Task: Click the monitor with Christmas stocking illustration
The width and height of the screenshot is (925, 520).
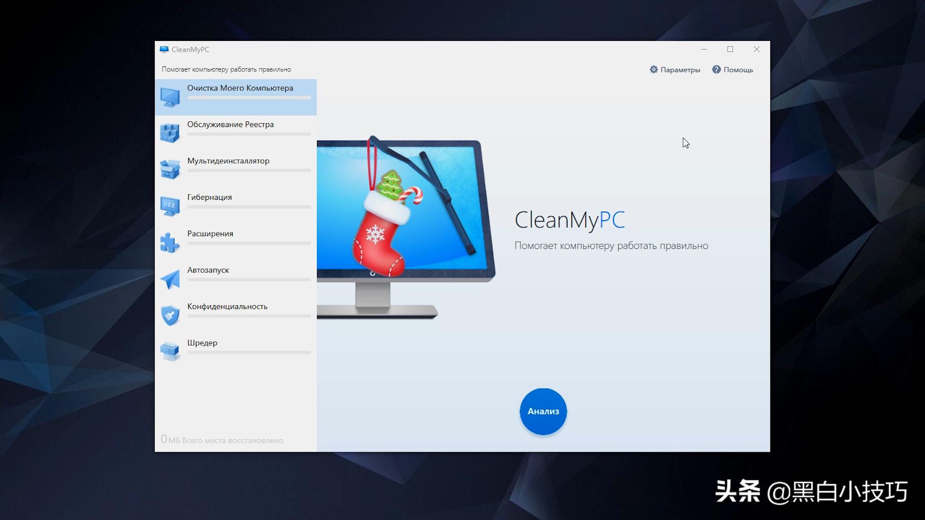Action: 406,227
